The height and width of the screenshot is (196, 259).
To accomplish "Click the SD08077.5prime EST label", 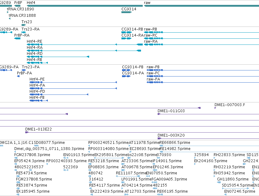I will pyautogui.click(x=49, y=143).
